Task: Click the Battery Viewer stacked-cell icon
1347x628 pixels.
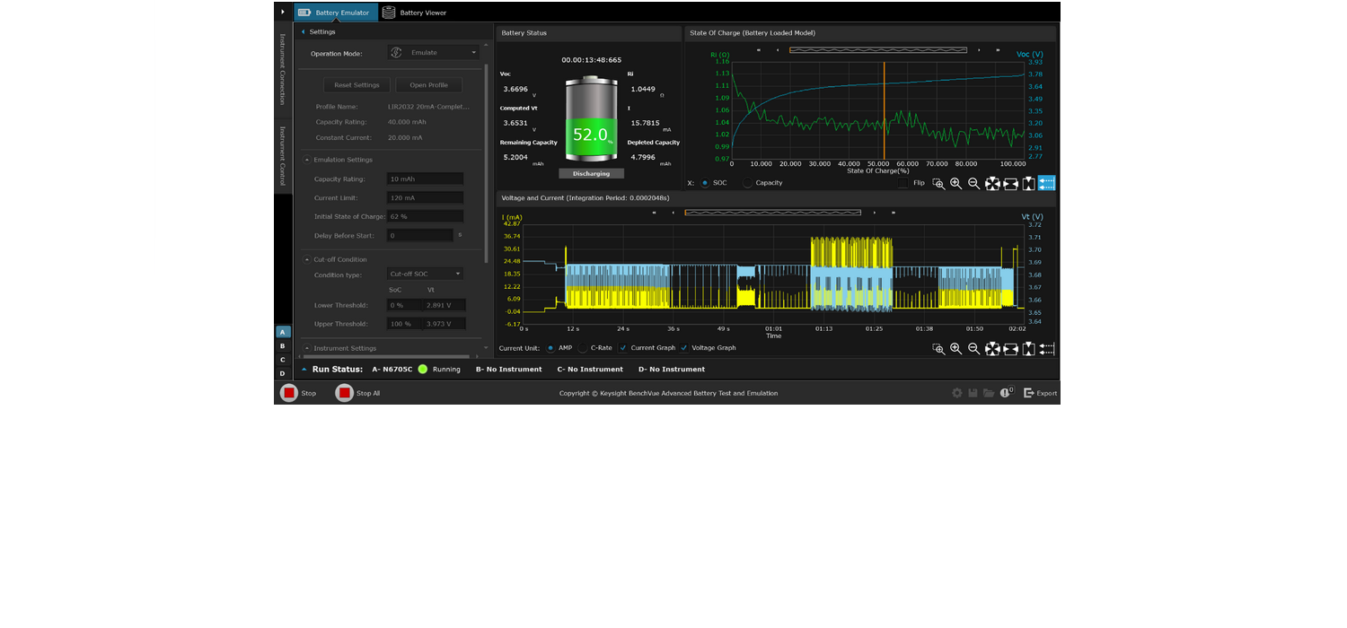Action: (389, 13)
